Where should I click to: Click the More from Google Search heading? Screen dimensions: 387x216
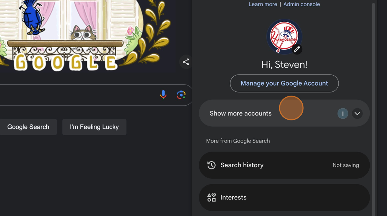coord(238,141)
